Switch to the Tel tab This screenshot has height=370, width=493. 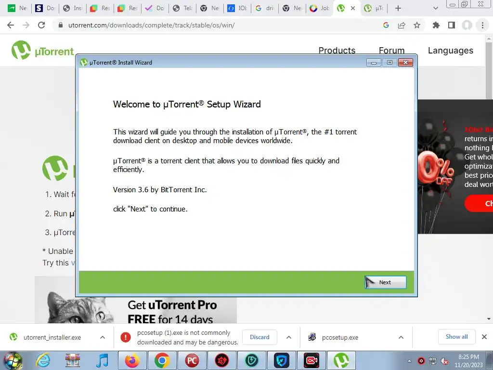[182, 8]
